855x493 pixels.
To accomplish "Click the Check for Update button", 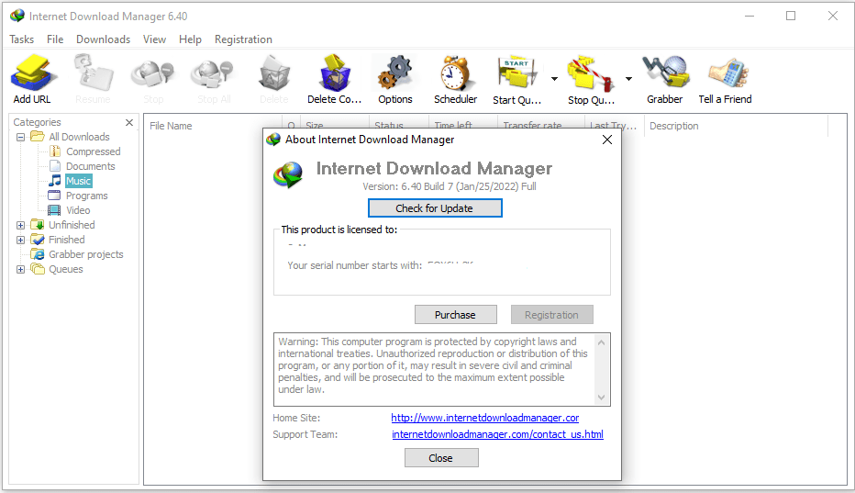I will 435,208.
